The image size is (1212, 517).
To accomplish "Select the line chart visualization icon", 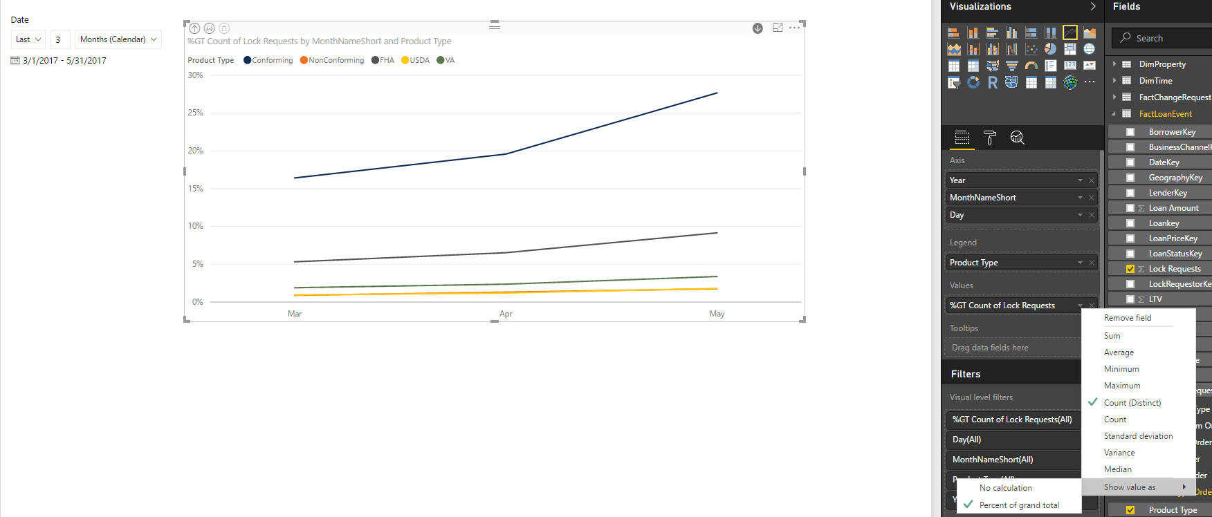I will (x=1070, y=32).
